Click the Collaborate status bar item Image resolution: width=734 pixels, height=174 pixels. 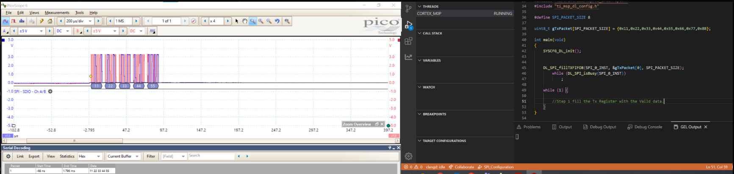461,167
